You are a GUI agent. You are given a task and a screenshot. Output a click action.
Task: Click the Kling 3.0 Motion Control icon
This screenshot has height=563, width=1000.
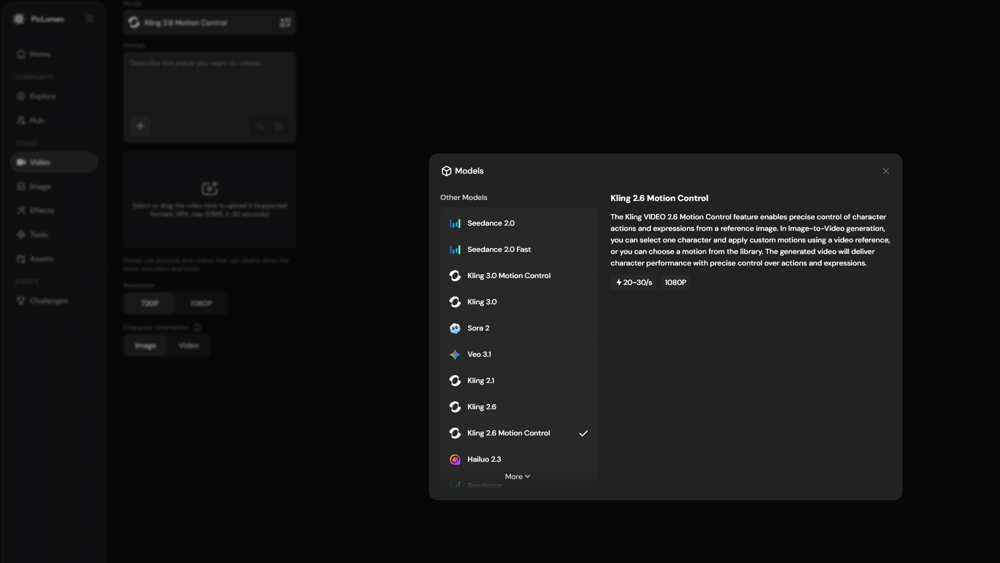[455, 276]
